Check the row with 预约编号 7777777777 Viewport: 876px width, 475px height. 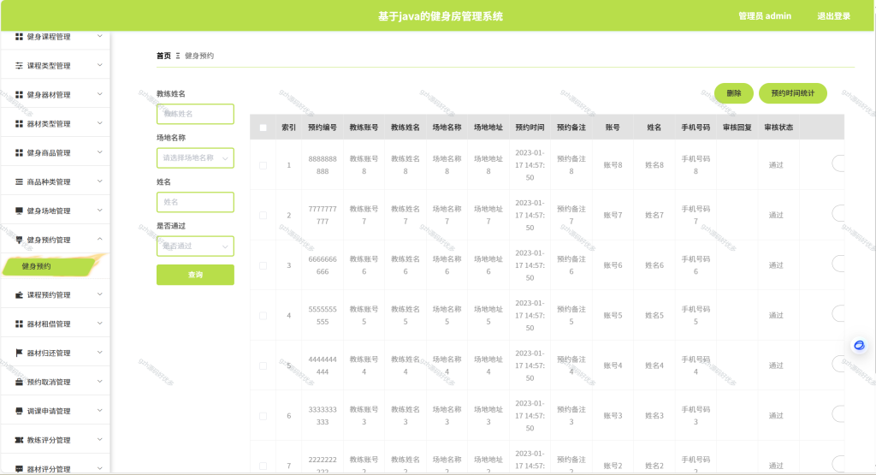[263, 215]
